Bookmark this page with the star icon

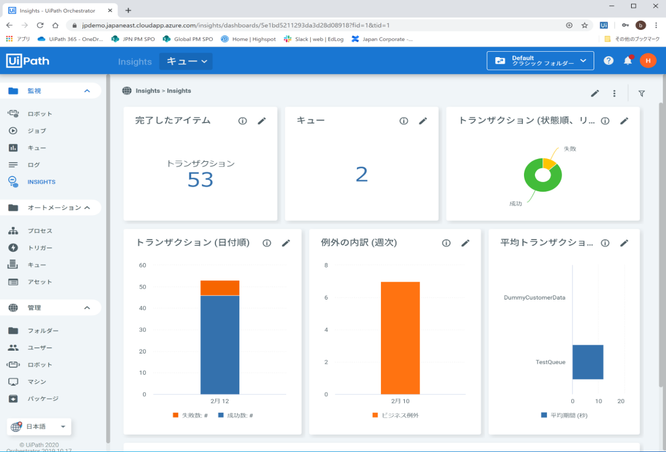(585, 25)
